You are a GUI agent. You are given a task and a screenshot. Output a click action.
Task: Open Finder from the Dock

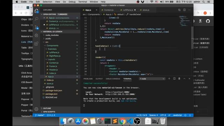(x=63, y=121)
